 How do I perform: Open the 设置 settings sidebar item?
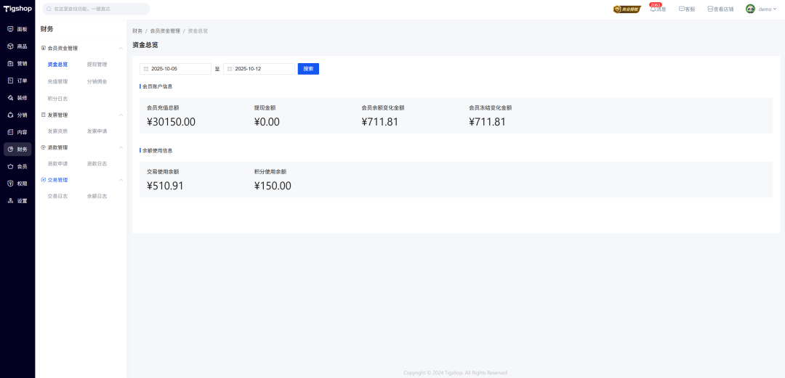pos(10,201)
